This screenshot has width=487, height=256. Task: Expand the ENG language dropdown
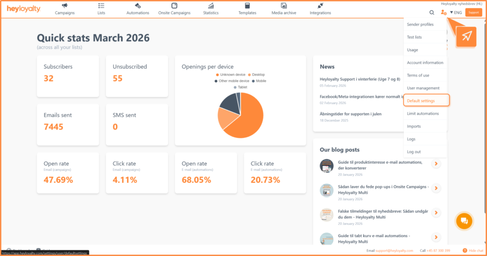456,12
